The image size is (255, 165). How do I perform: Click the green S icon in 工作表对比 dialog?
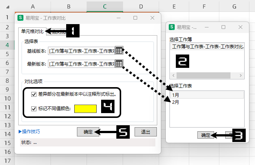tap(20, 17)
